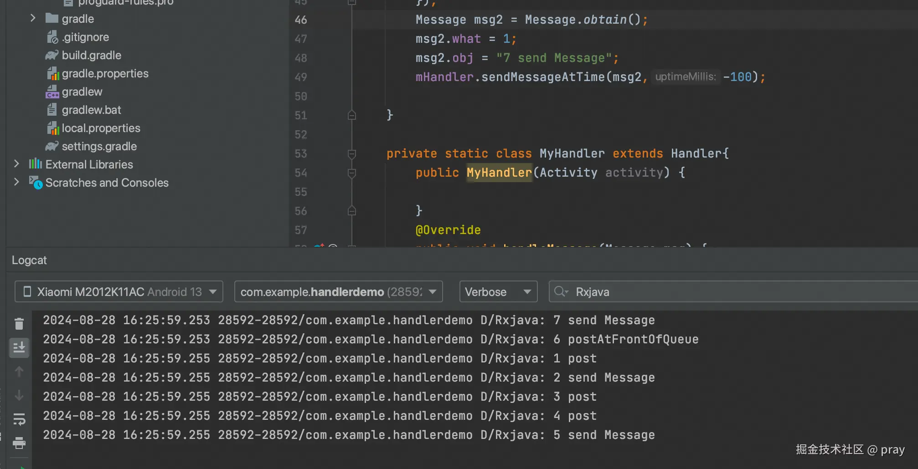Click the log line "3 post"
This screenshot has width=918, height=469.
(320, 397)
